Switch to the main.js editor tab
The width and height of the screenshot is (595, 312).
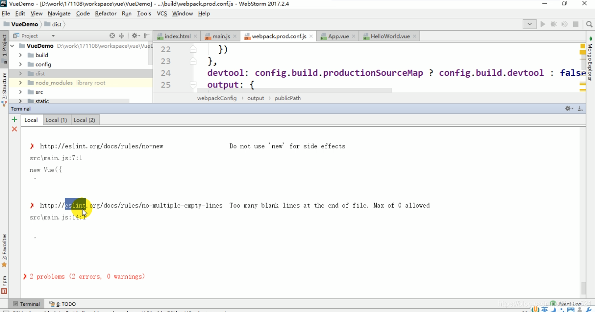click(x=221, y=36)
